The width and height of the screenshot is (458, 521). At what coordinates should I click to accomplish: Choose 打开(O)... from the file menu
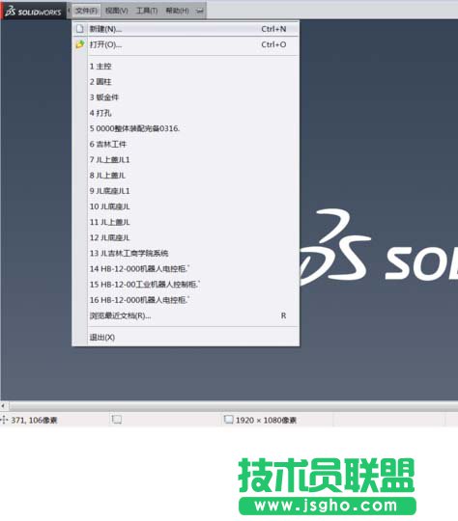coord(186,44)
